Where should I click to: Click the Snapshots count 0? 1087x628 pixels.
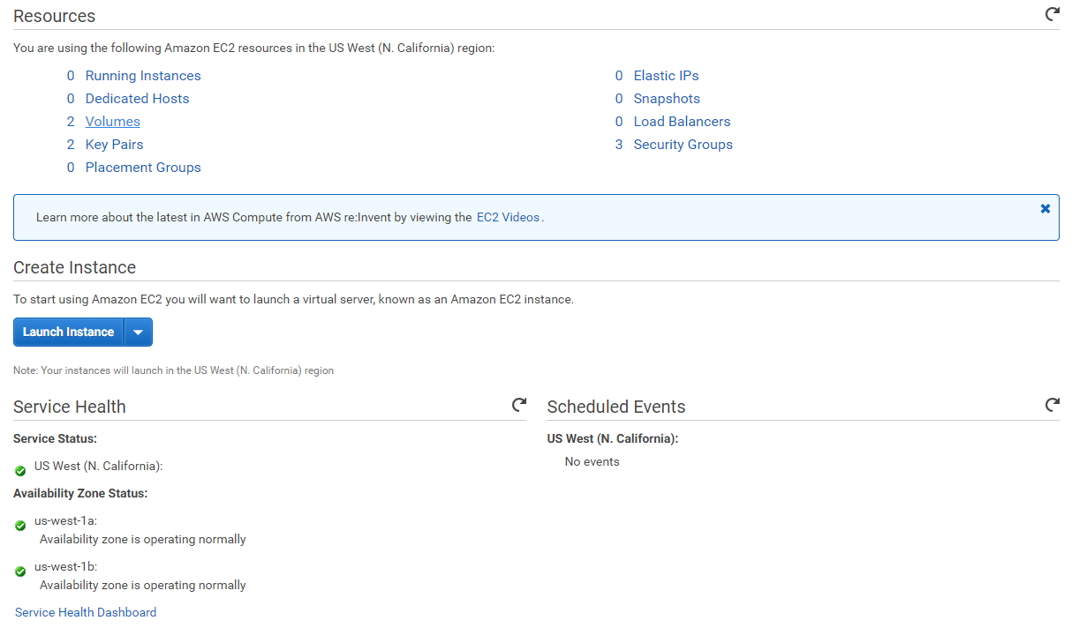click(x=619, y=99)
